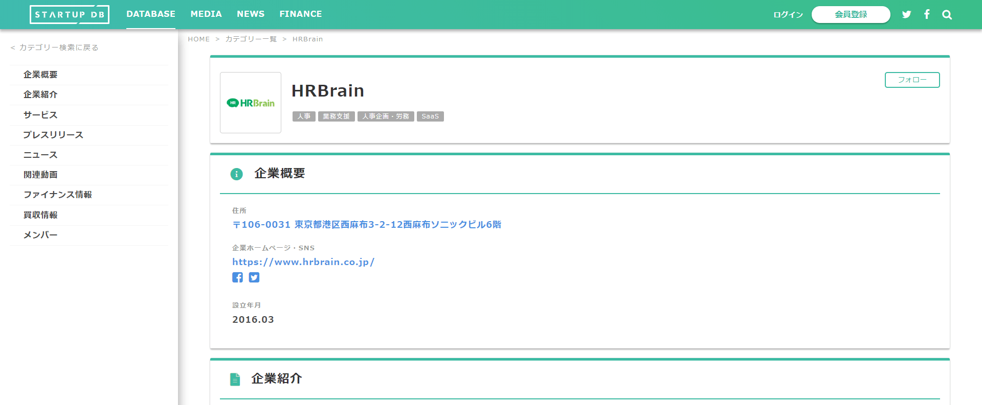This screenshot has width=982, height=405.
Task: Click the 会員登録 button
Action: tap(851, 14)
